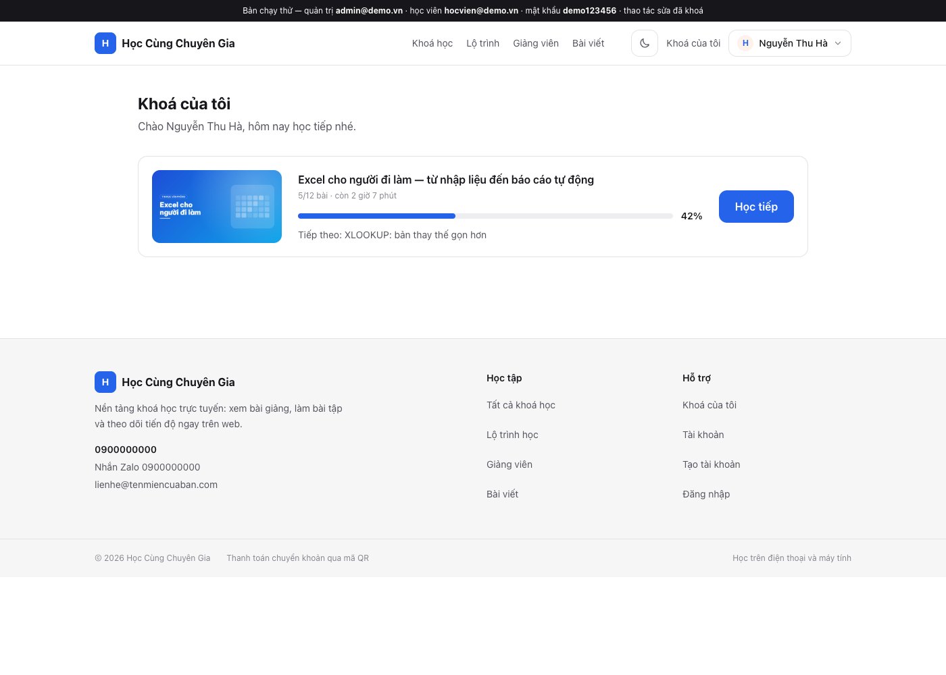Click 'Thanh toán chuyển khoản qua mã QR' text
This screenshot has height=675, width=946.
click(x=298, y=558)
